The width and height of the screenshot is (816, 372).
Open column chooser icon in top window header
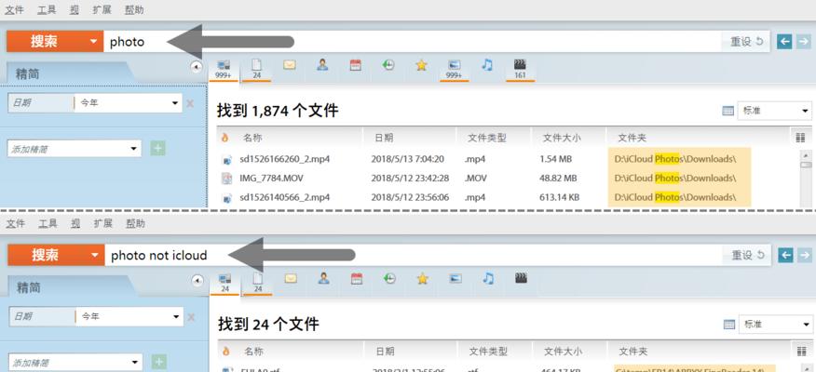(x=800, y=138)
